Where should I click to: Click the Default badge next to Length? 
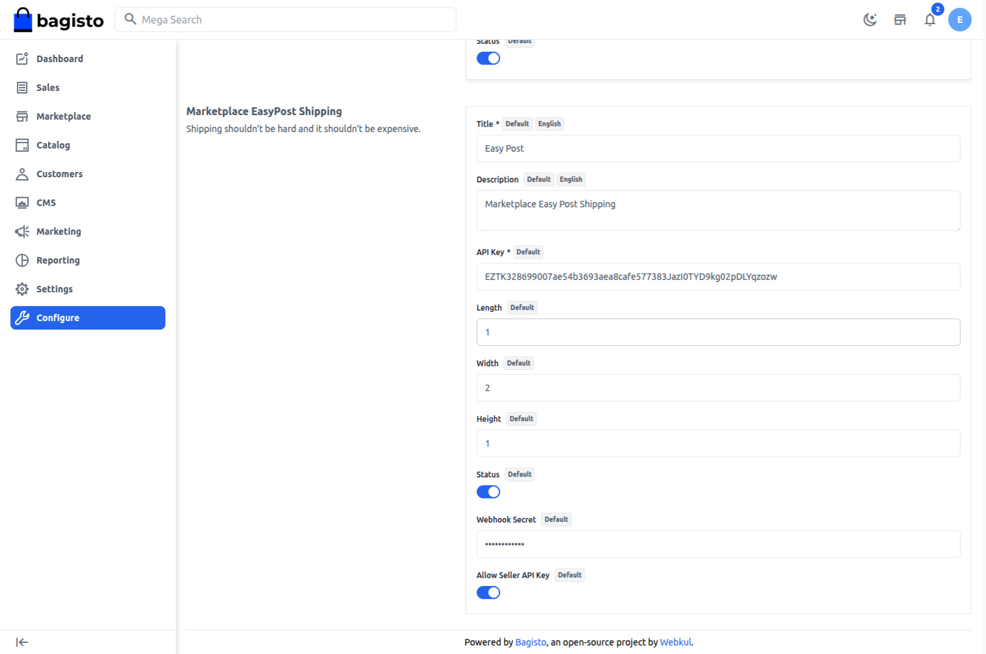click(x=522, y=307)
